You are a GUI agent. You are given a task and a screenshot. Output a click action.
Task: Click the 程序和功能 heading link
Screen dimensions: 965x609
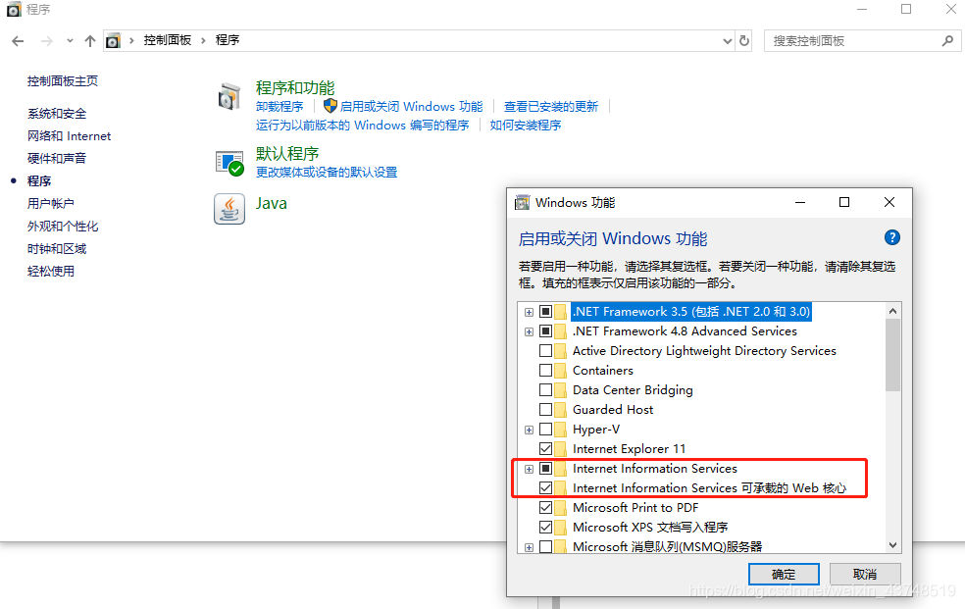[x=295, y=88]
